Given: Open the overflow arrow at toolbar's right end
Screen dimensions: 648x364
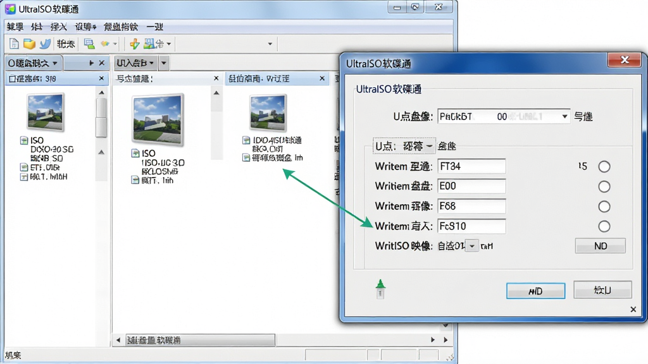Looking at the screenshot, I should tap(270, 44).
